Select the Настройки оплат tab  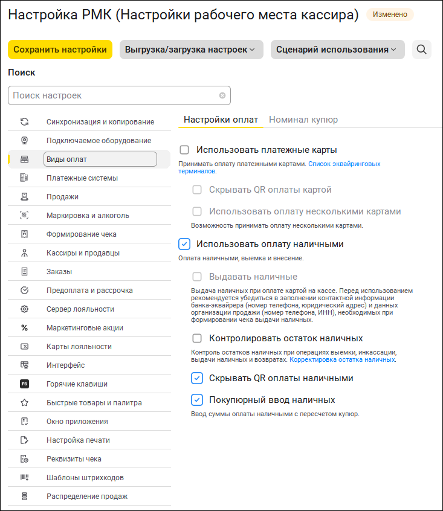tap(221, 120)
